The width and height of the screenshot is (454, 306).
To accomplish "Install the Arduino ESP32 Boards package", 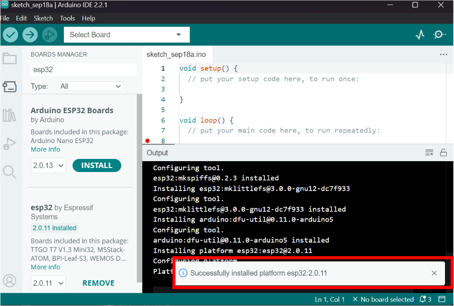I will (97, 165).
